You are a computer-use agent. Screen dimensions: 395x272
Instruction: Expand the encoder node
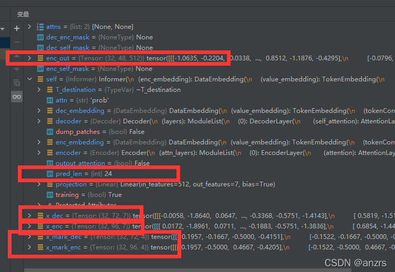tap(39, 153)
